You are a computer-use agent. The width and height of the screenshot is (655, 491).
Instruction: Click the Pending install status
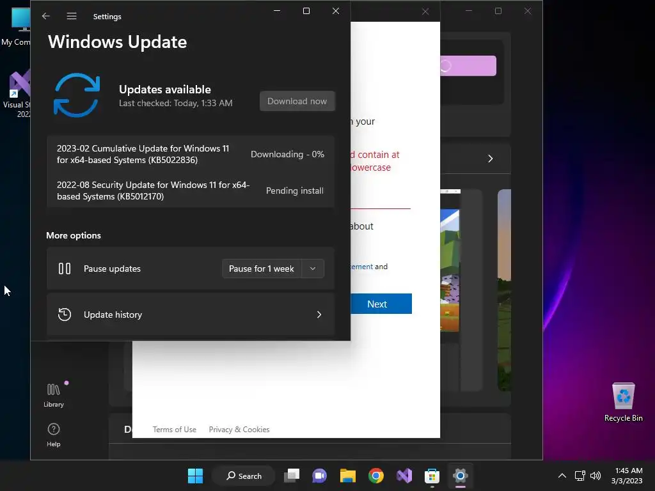[295, 191]
